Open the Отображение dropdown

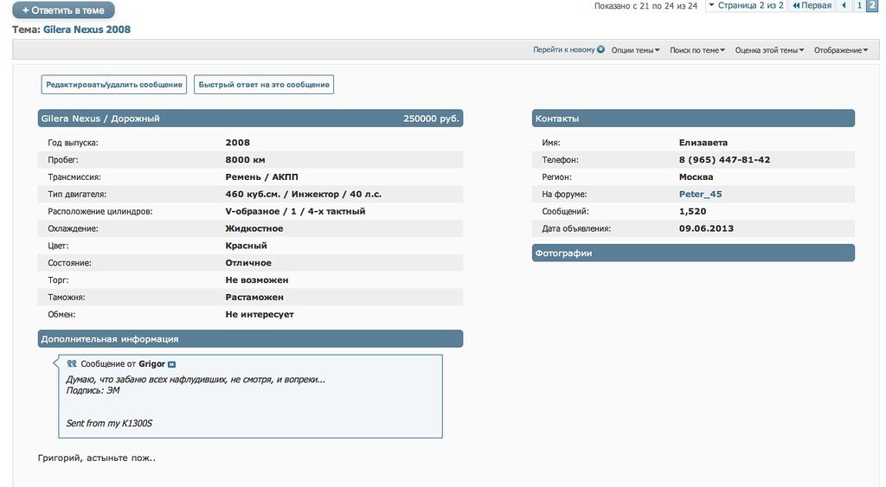841,50
